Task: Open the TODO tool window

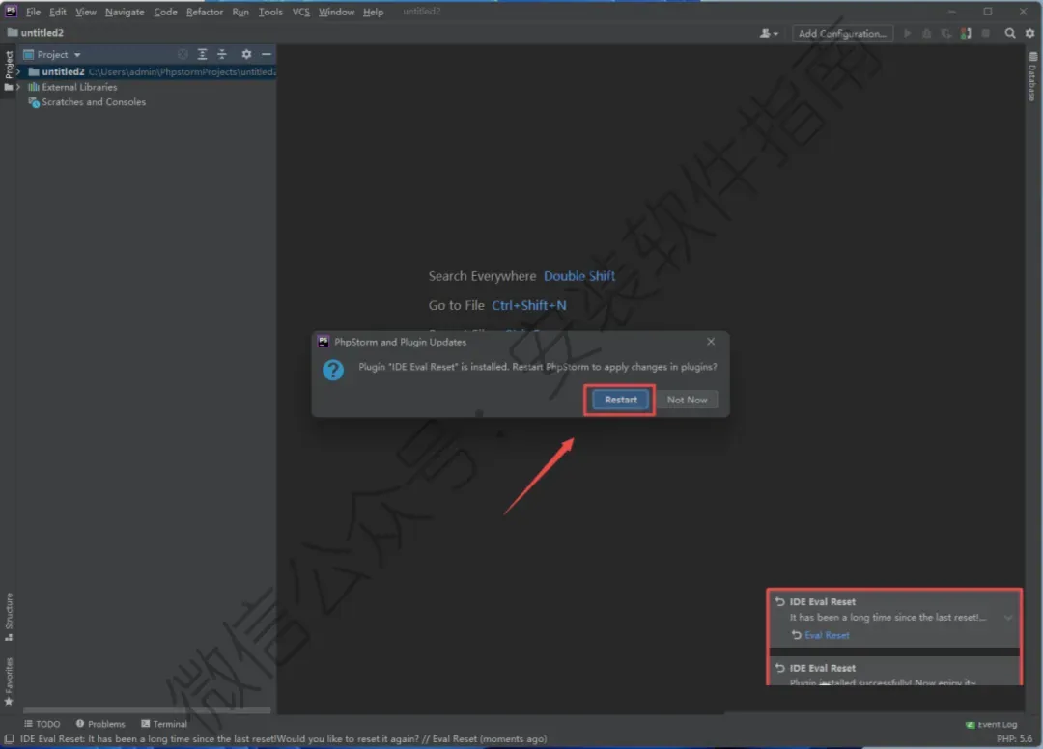Action: 42,724
